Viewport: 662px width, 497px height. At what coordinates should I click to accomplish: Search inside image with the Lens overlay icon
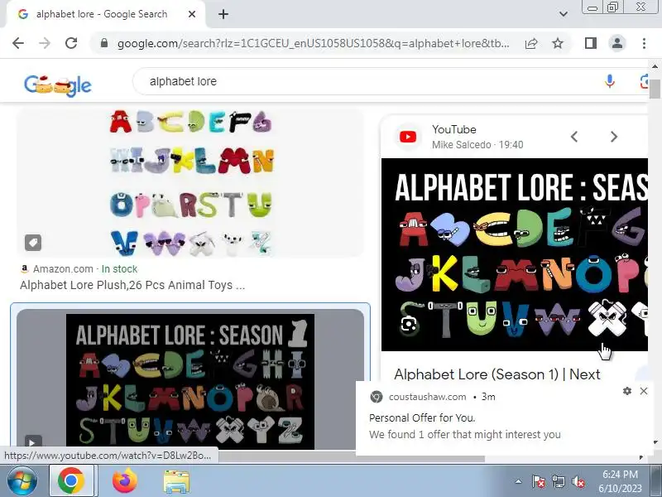409,325
